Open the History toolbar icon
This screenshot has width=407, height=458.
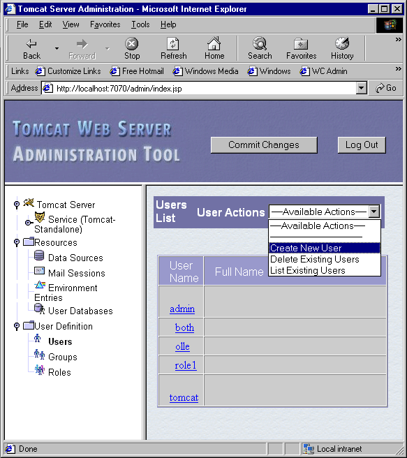(x=342, y=43)
